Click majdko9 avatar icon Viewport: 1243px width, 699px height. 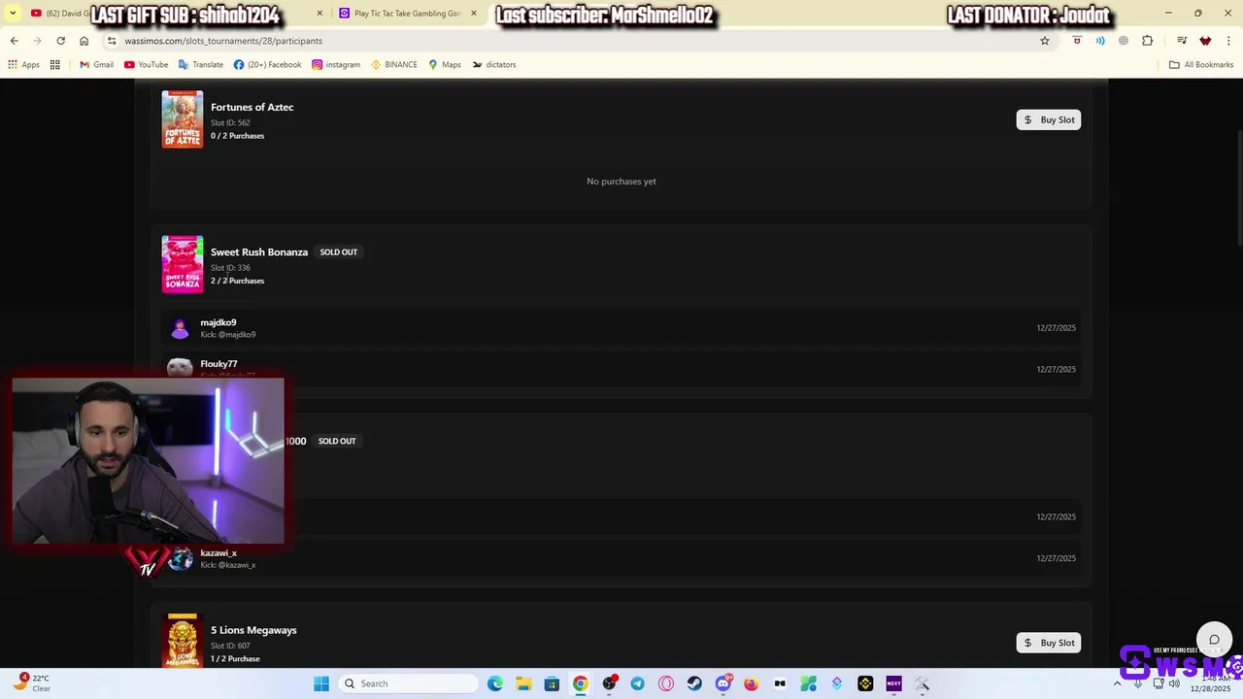[180, 328]
